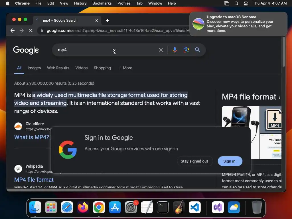The height and width of the screenshot is (219, 292).
Task: Switch to the Videos results tab
Action: click(81, 68)
